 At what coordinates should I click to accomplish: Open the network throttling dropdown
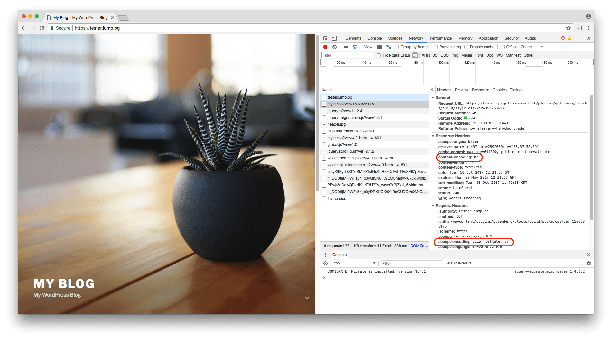tap(542, 47)
